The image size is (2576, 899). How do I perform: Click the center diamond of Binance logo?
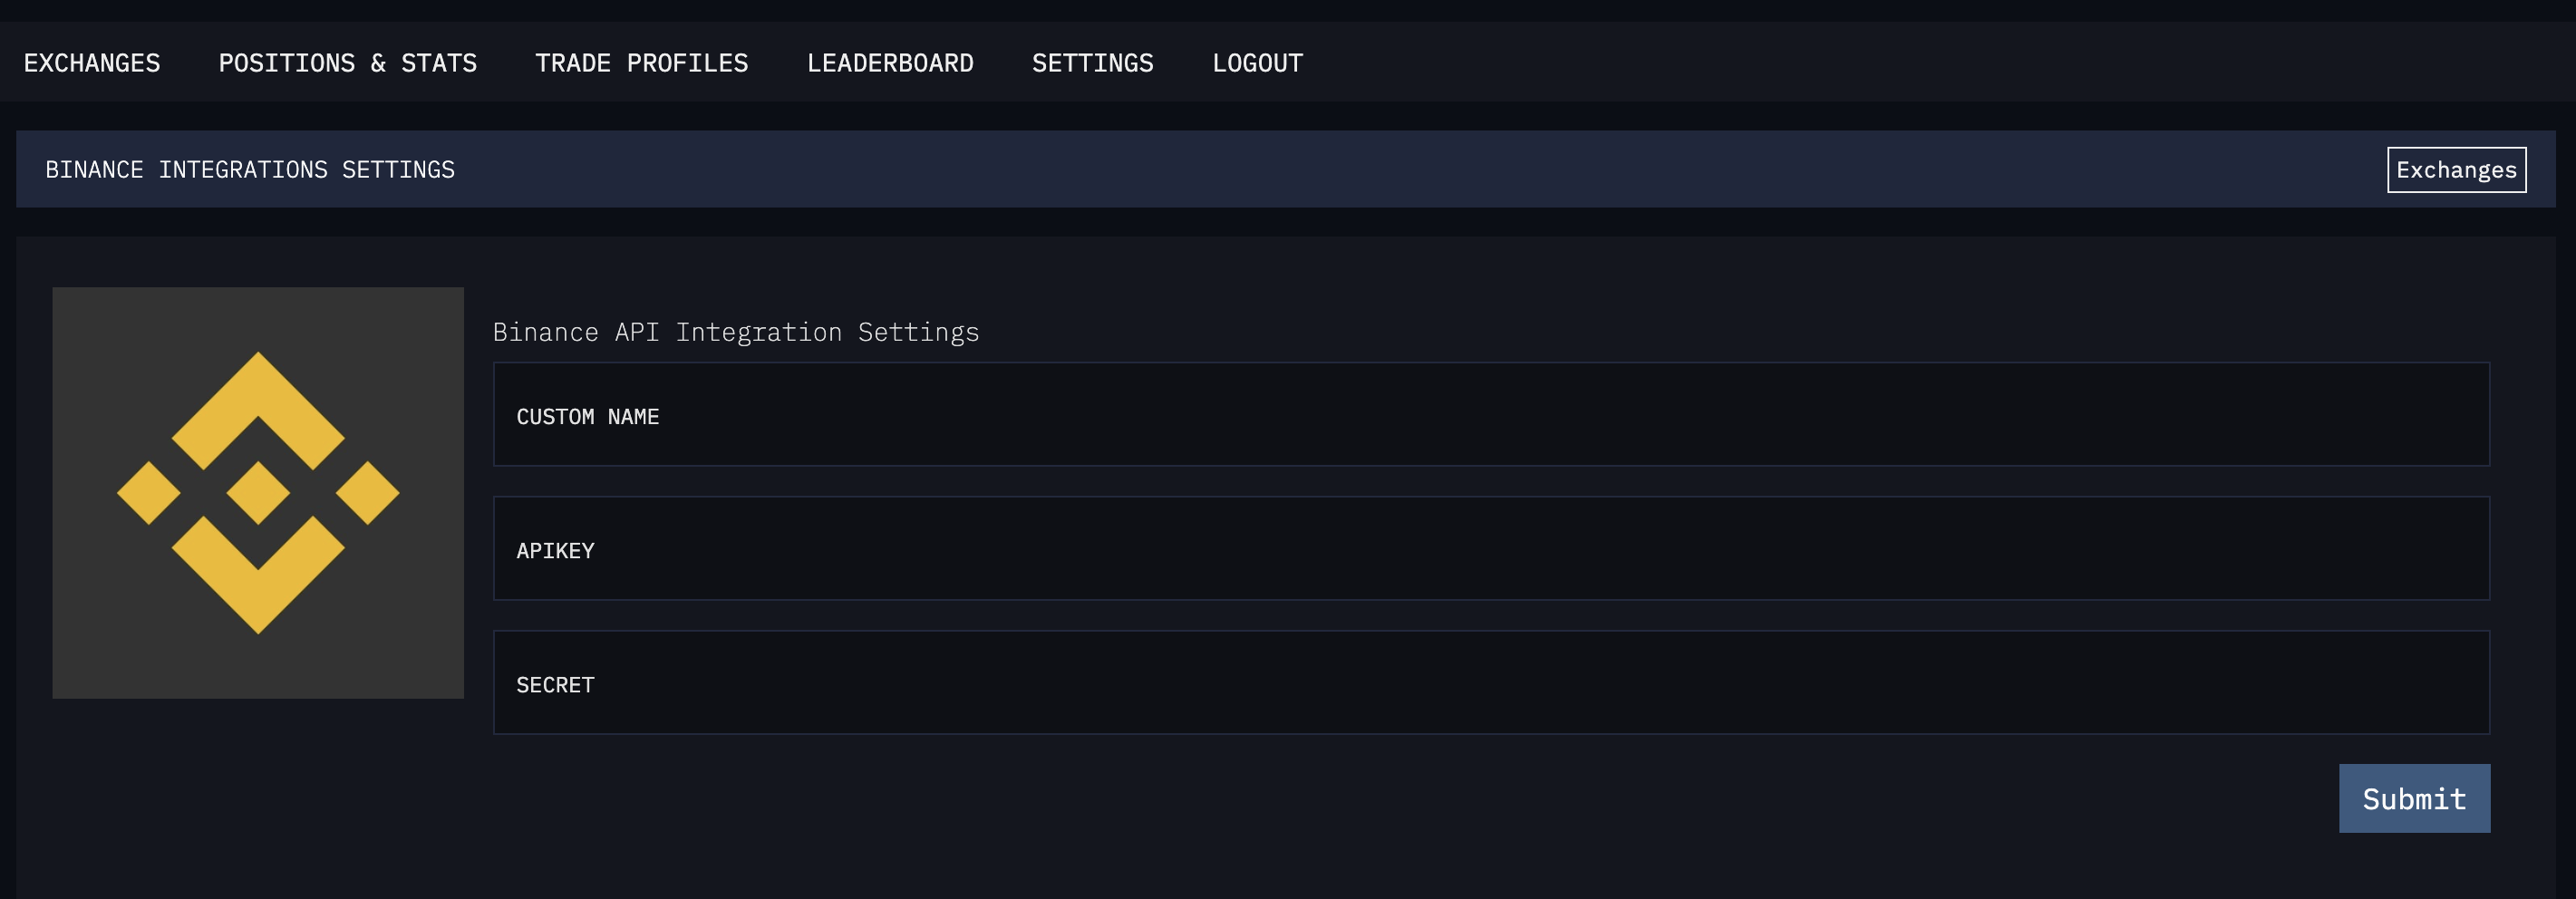(258, 493)
